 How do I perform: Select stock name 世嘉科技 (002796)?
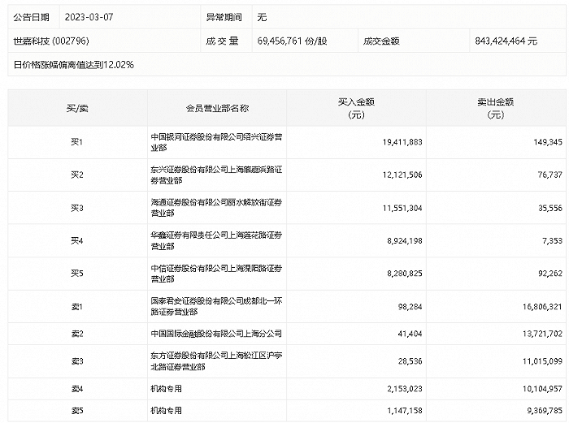pos(51,41)
